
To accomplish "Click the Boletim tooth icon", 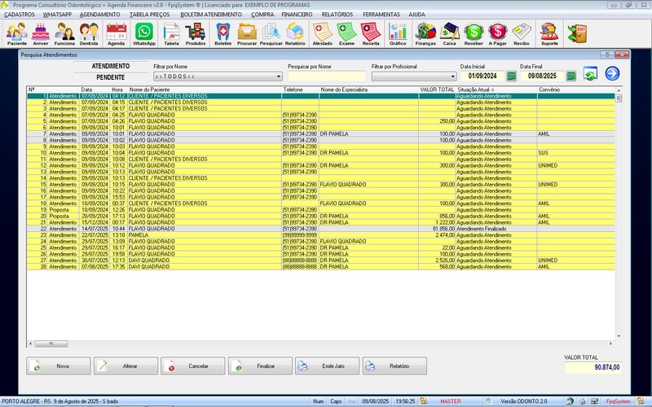I will 222,33.
